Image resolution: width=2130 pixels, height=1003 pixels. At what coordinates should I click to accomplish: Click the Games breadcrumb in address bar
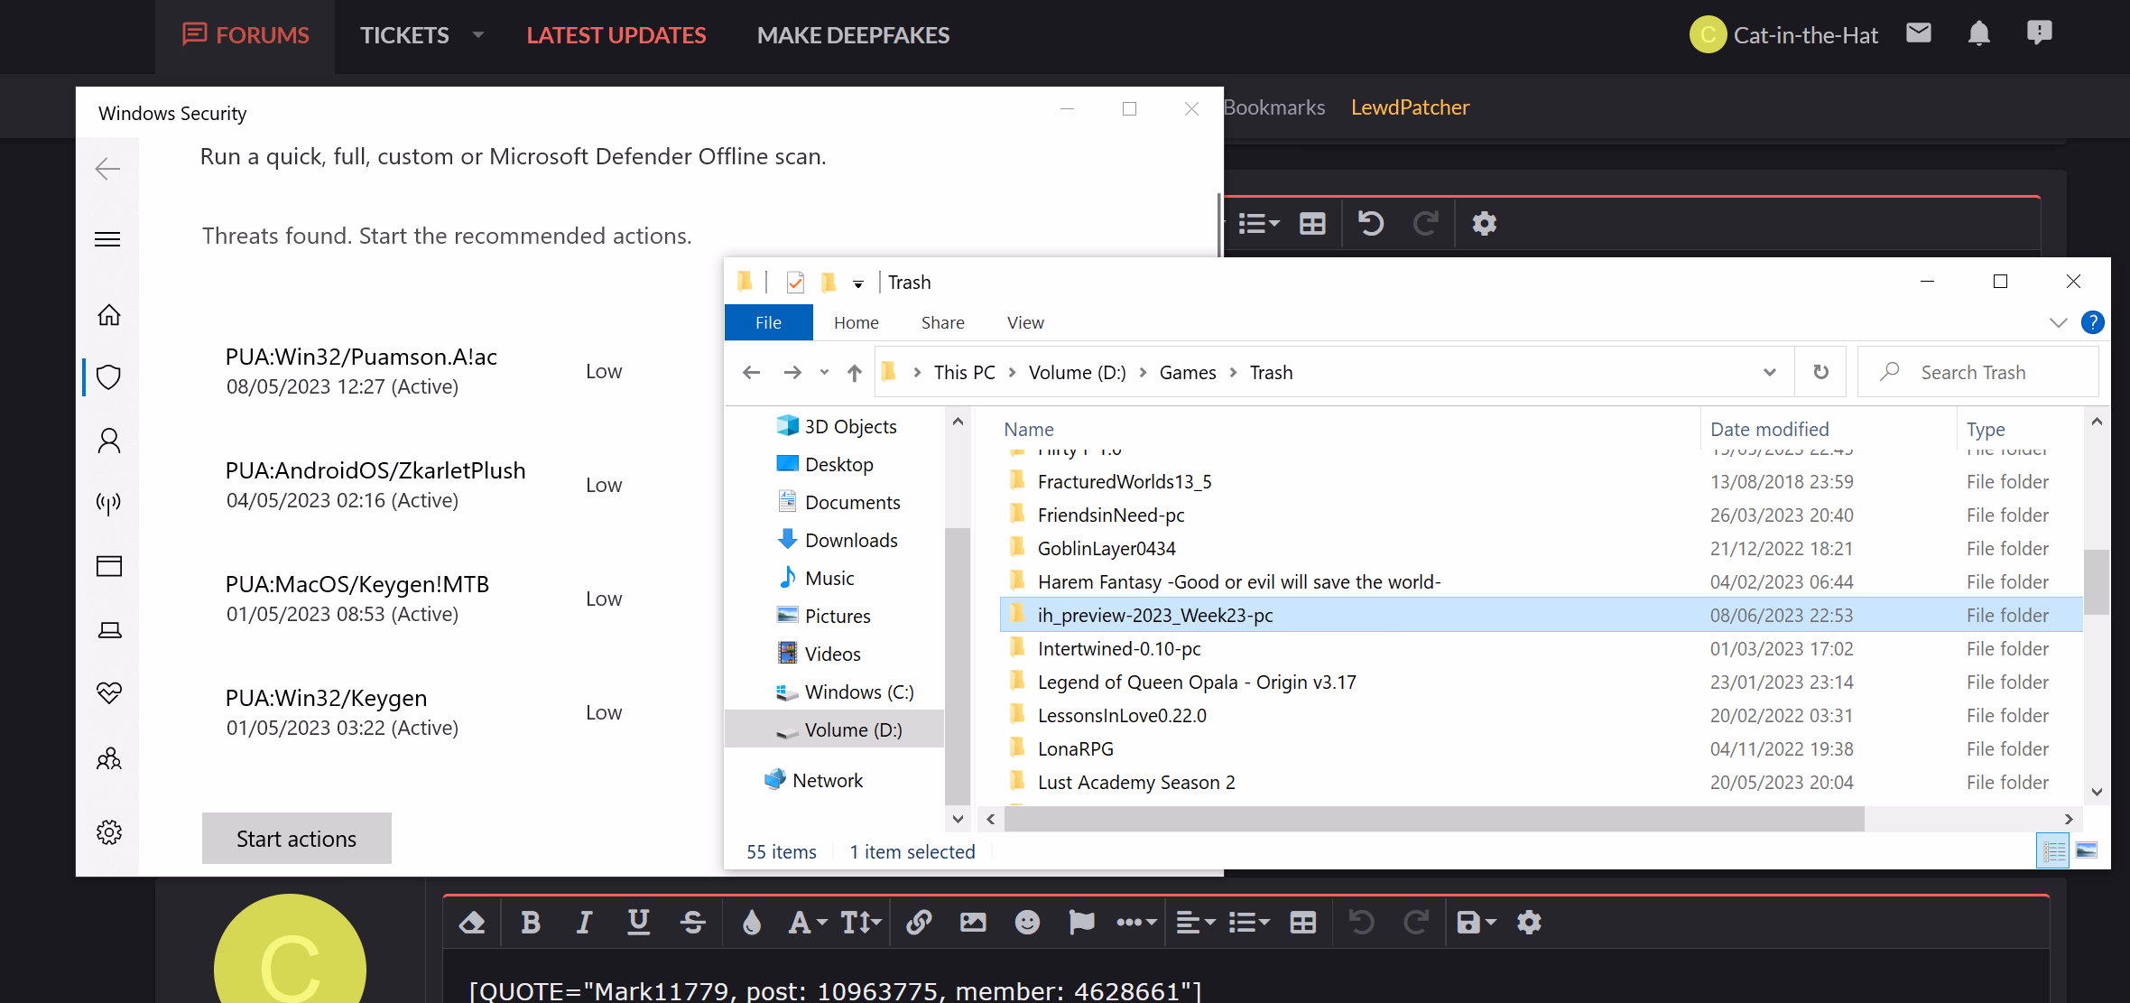1187,372
